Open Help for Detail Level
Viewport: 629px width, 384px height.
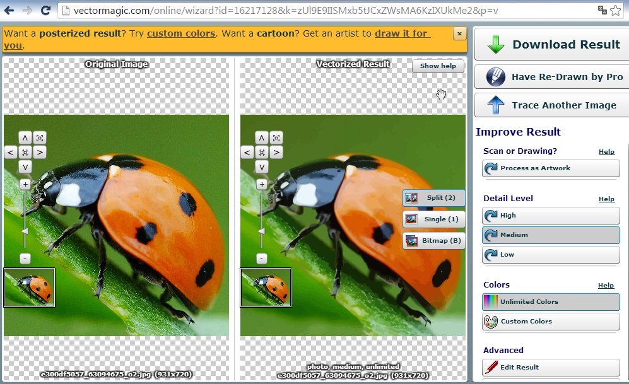click(x=606, y=199)
